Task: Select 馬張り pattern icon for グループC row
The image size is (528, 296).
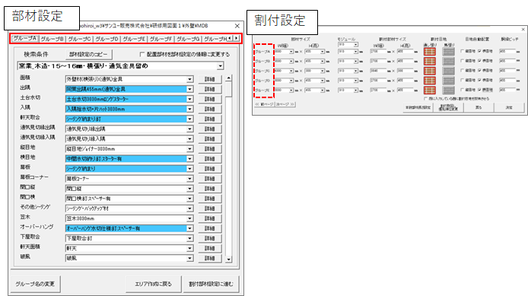Action: (448, 71)
